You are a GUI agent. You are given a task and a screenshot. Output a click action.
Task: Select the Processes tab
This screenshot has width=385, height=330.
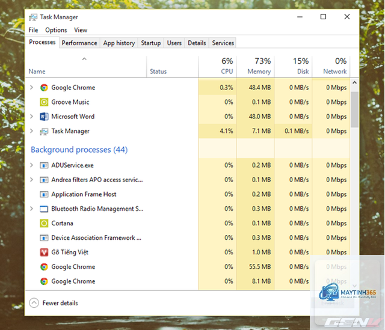click(x=42, y=42)
